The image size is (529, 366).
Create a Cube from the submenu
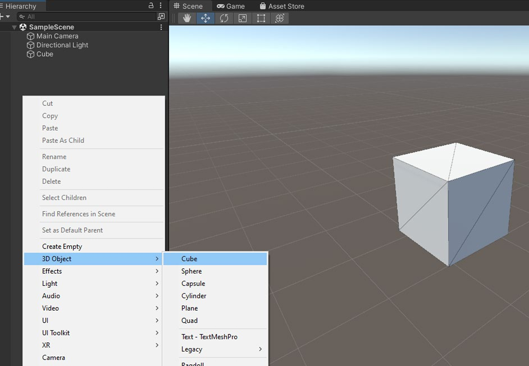point(215,259)
